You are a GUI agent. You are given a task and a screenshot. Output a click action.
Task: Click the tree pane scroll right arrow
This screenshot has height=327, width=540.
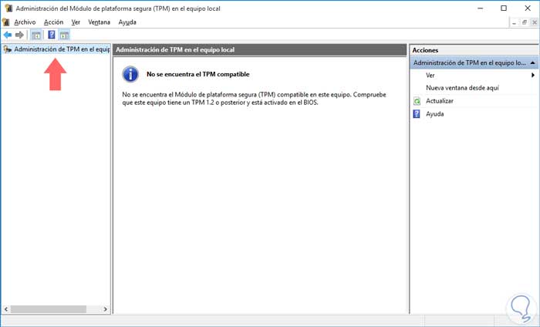click(106, 309)
